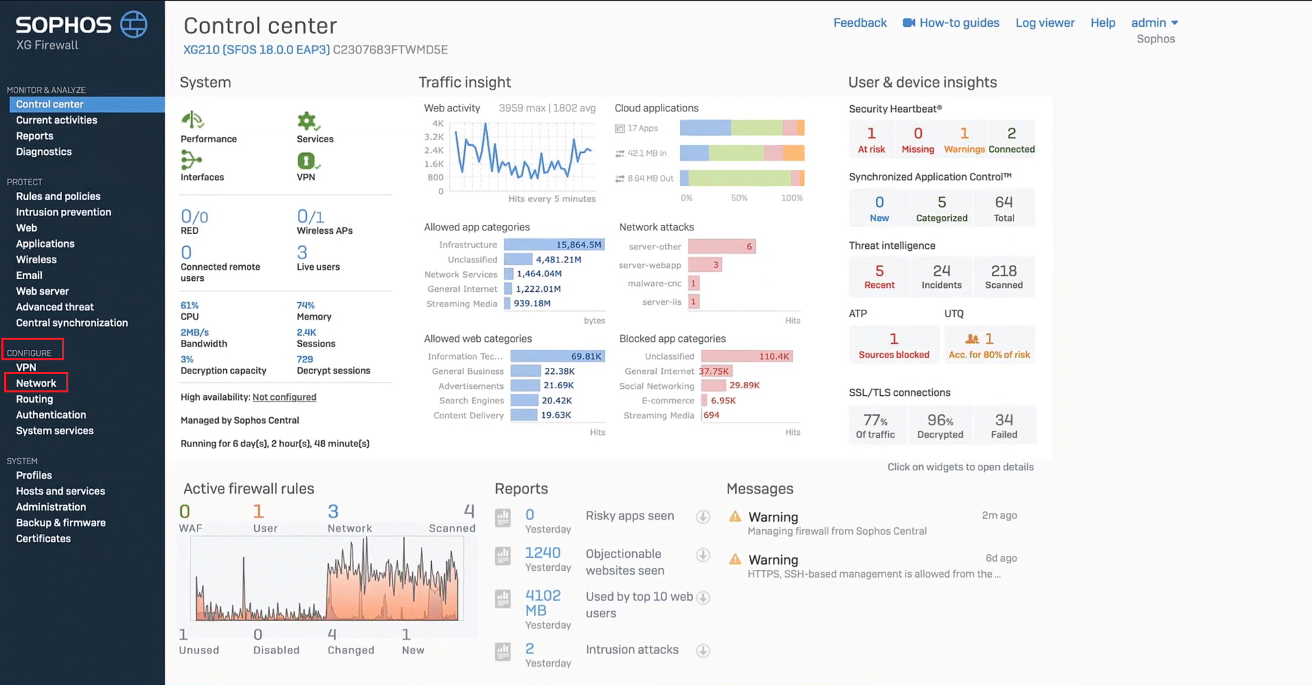
Task: Click the Infrastructure allowed app category bar
Action: click(x=553, y=245)
